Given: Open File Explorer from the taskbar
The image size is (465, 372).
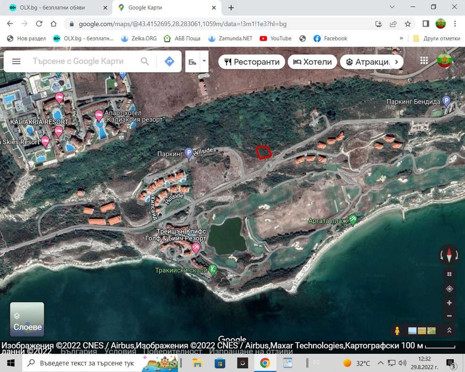Looking at the screenshot, I should click(x=197, y=363).
